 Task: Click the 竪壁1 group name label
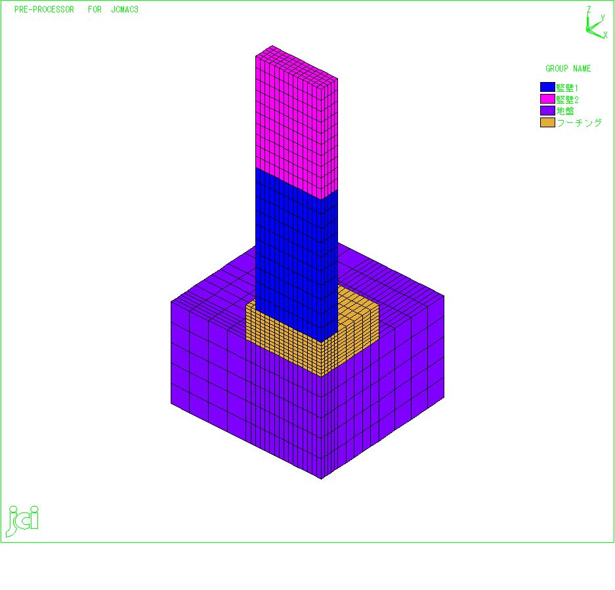point(567,87)
